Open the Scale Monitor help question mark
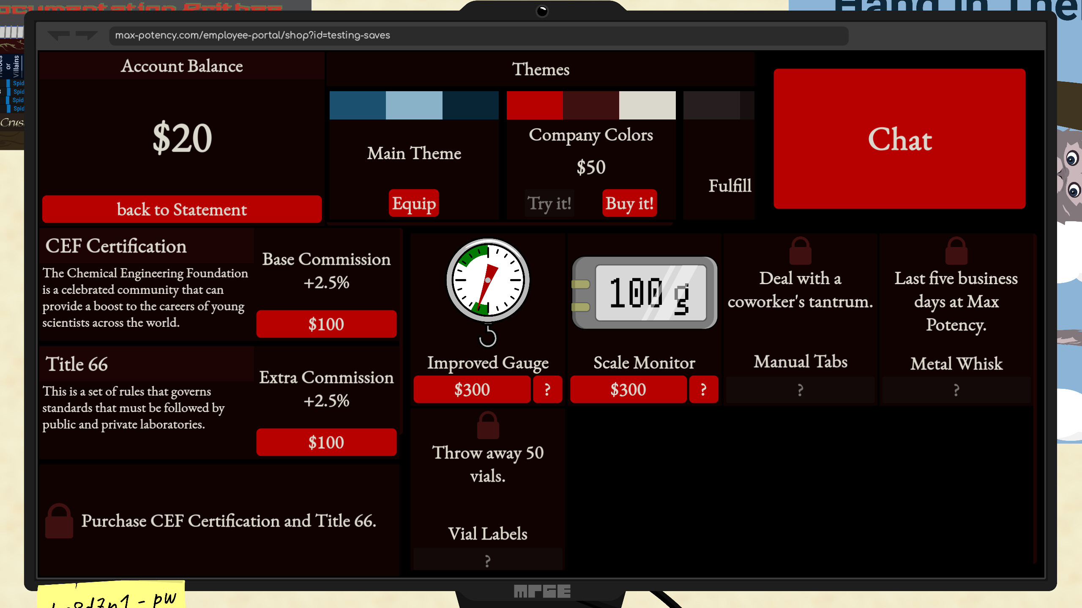This screenshot has height=608, width=1082. pos(704,389)
